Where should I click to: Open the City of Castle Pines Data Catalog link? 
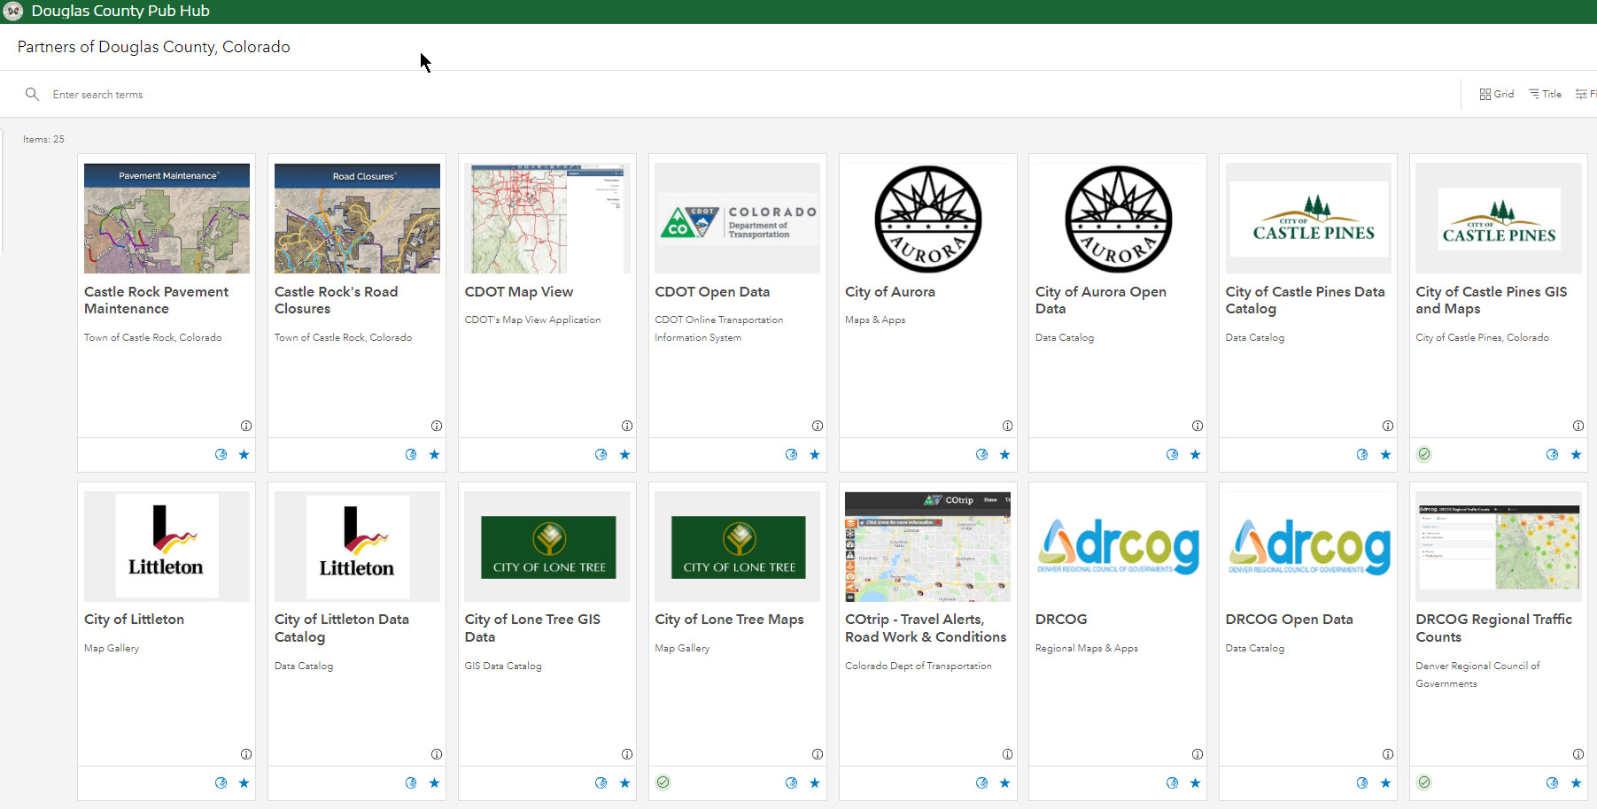click(1304, 300)
